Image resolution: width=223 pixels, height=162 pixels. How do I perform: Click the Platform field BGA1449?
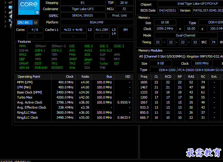pos(97,22)
